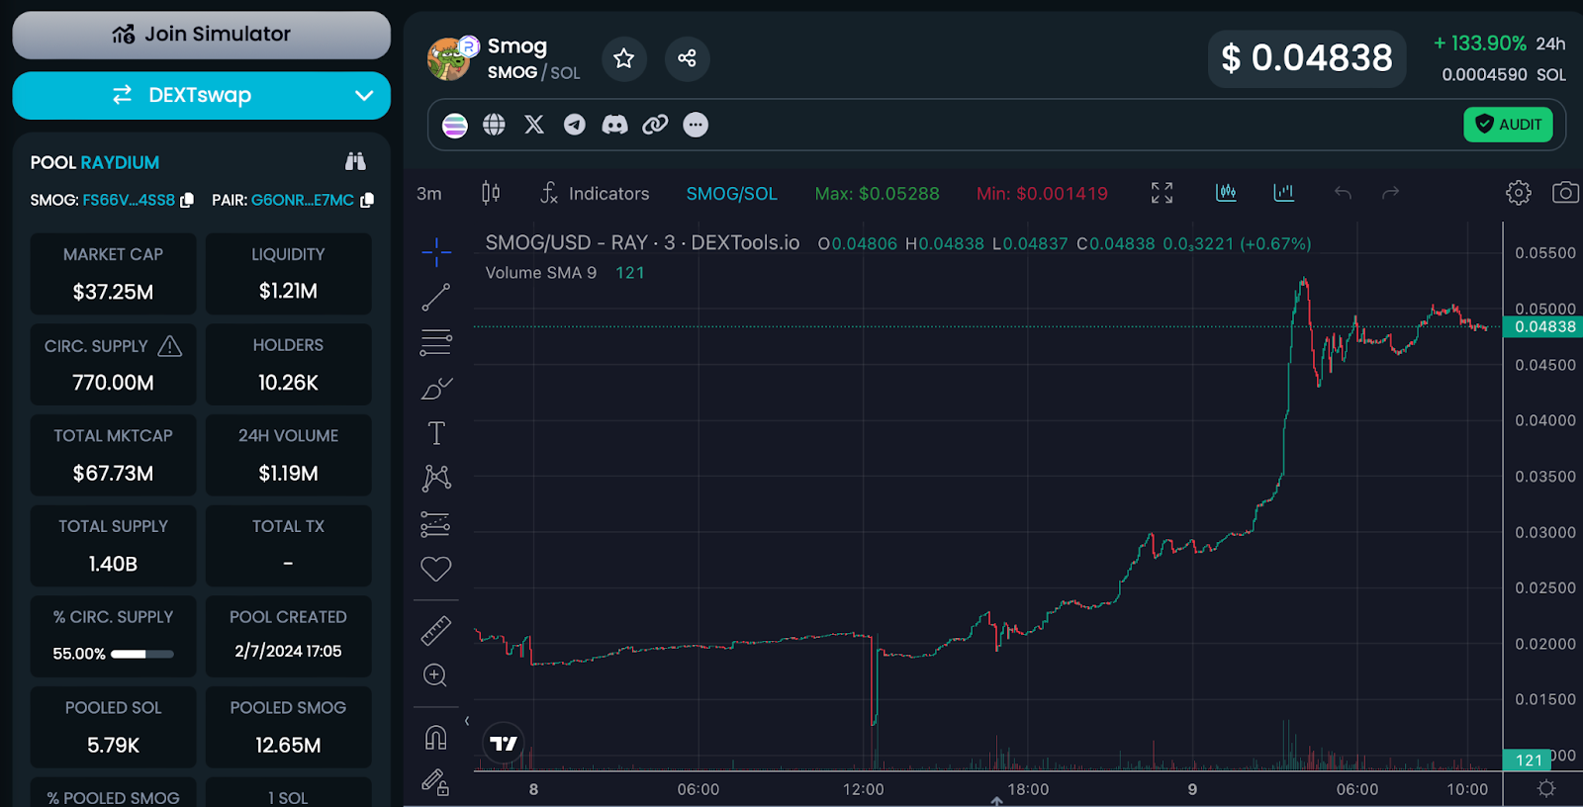Show more social links with ellipsis icon
This screenshot has width=1583, height=807.
click(696, 125)
